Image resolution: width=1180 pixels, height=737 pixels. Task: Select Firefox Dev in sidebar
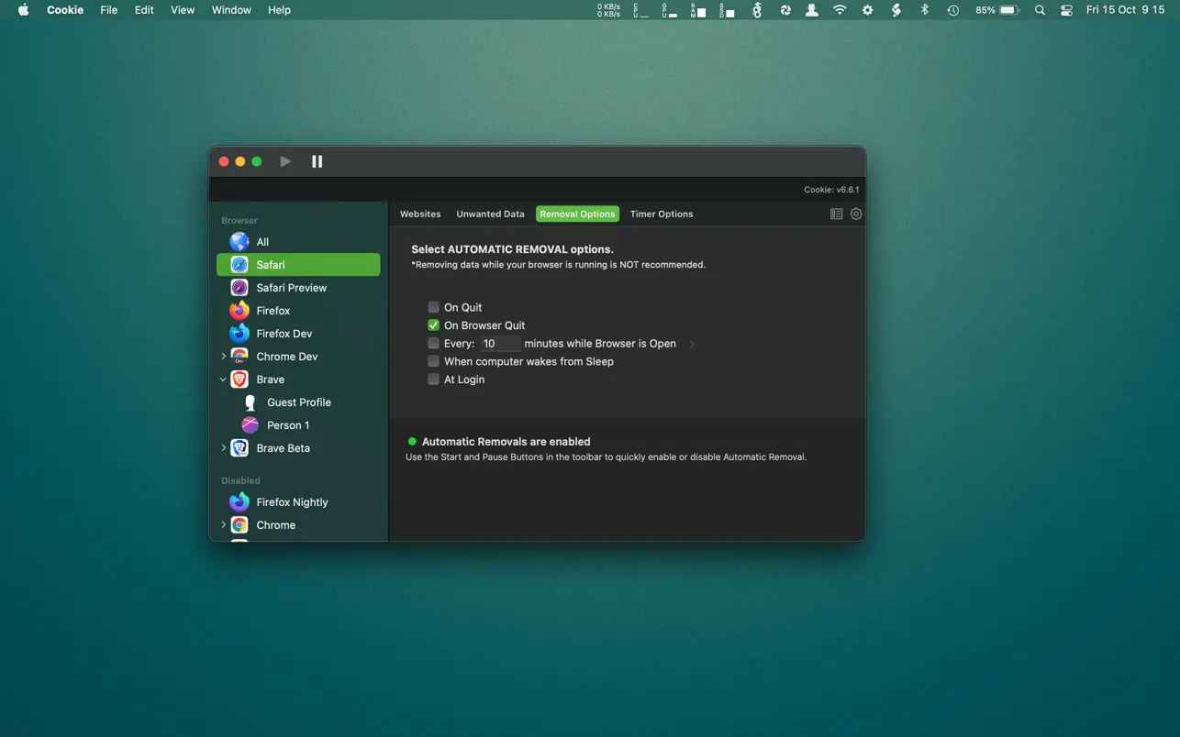coord(284,334)
